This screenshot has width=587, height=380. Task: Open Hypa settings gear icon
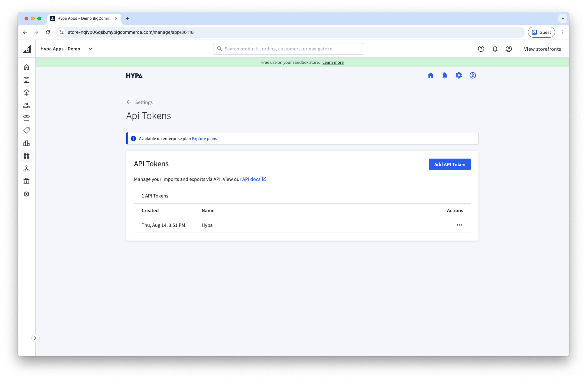(x=459, y=75)
